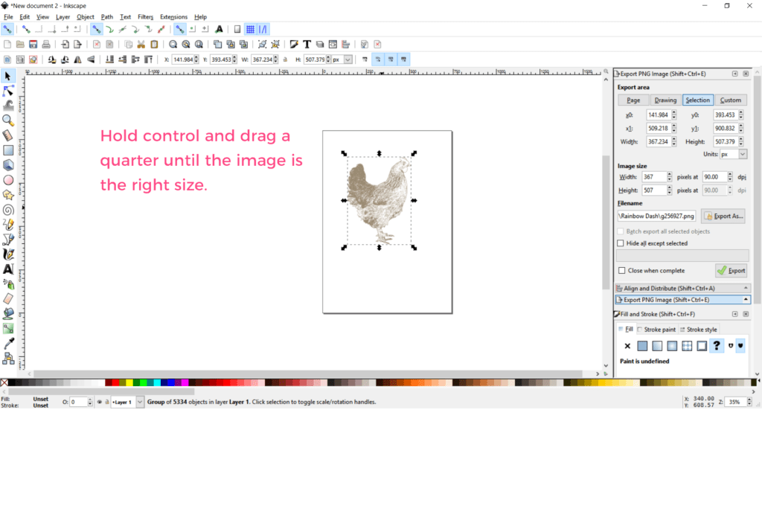The width and height of the screenshot is (762, 523).
Task: Pick the magenta swatch in palette
Action: (185, 383)
